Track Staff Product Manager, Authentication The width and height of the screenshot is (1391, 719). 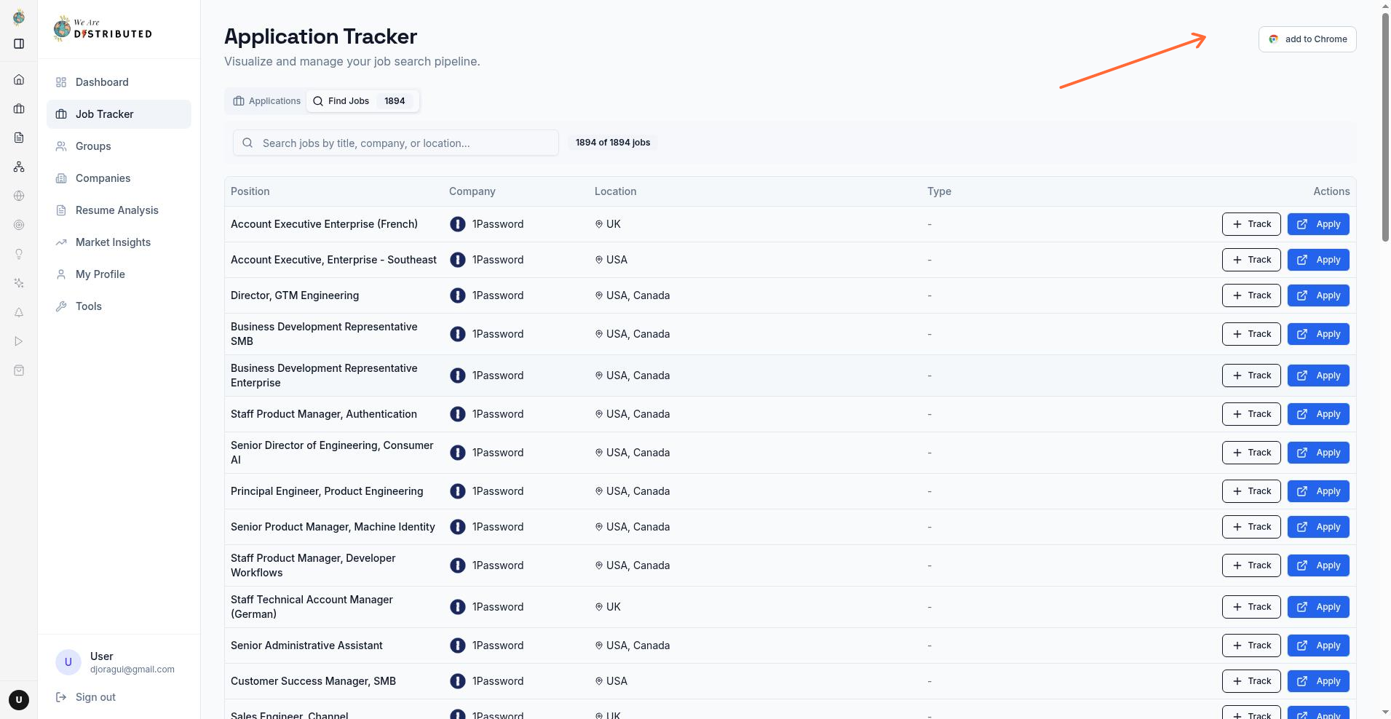[x=1251, y=414]
